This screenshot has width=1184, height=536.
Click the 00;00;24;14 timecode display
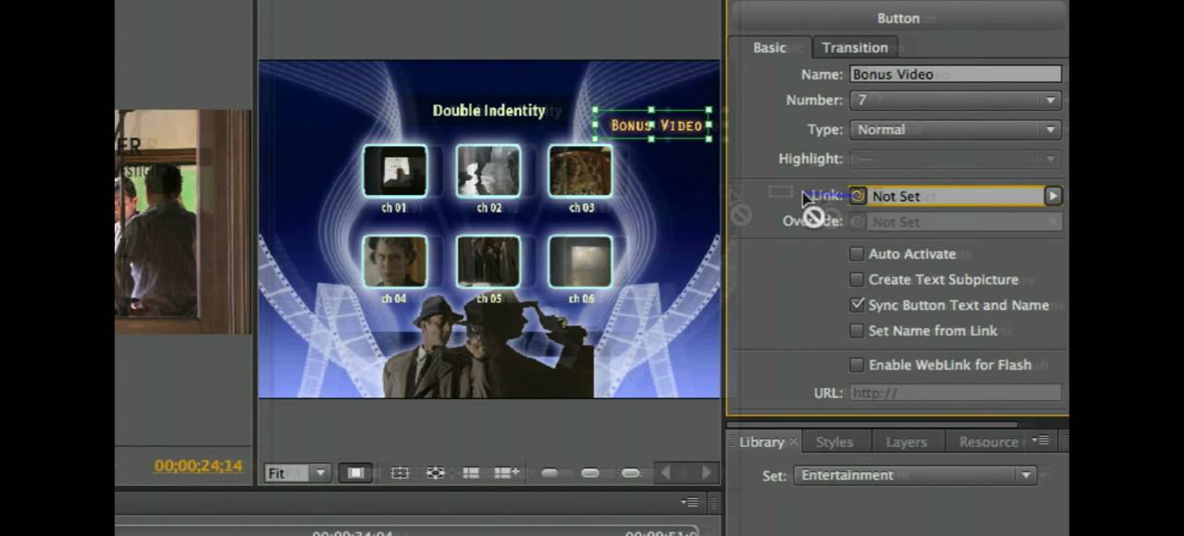[x=198, y=466]
